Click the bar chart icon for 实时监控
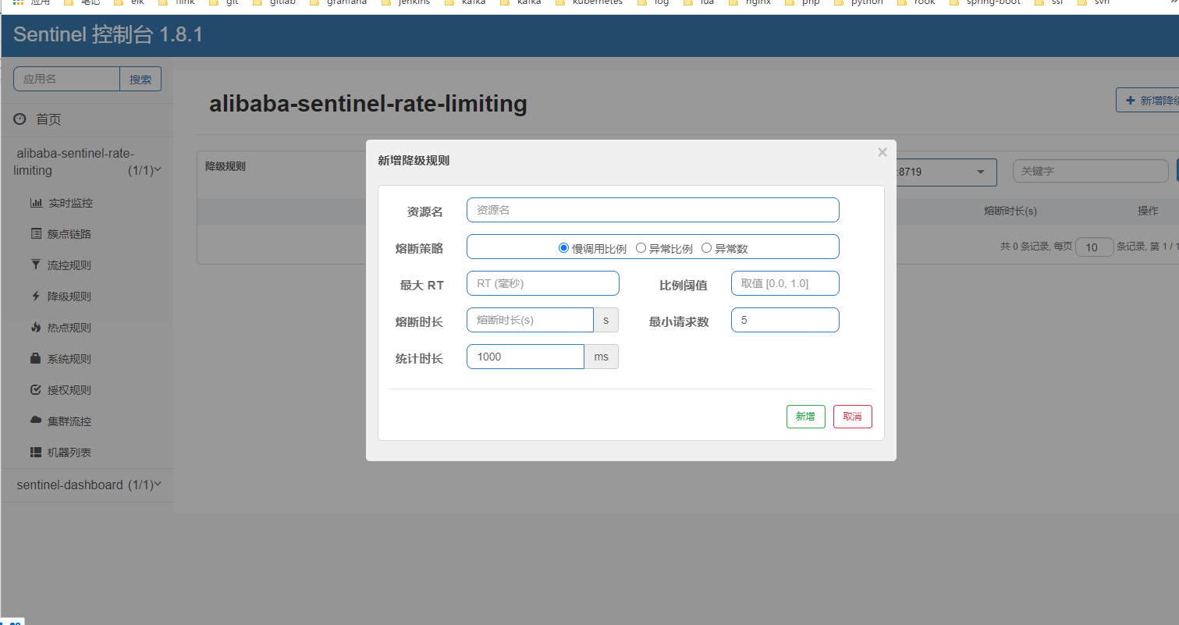The width and height of the screenshot is (1179, 625). [x=36, y=203]
